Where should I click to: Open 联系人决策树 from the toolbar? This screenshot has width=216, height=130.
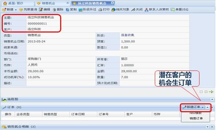[156, 10]
